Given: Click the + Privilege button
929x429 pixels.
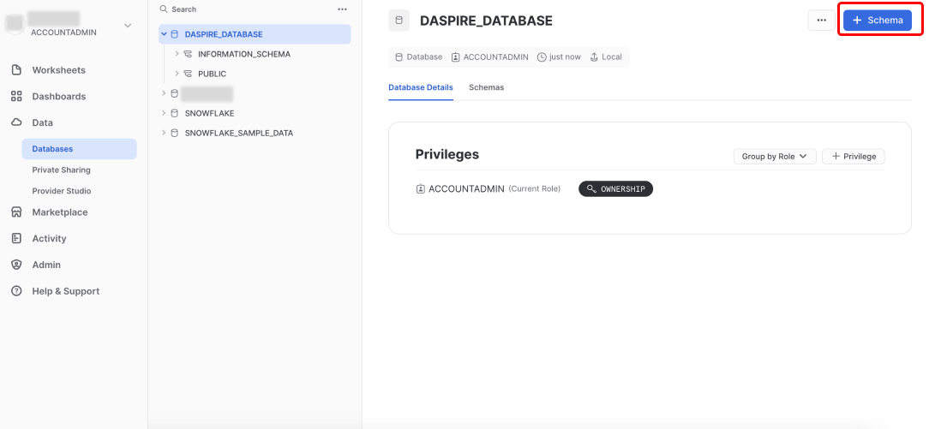Looking at the screenshot, I should (x=854, y=157).
